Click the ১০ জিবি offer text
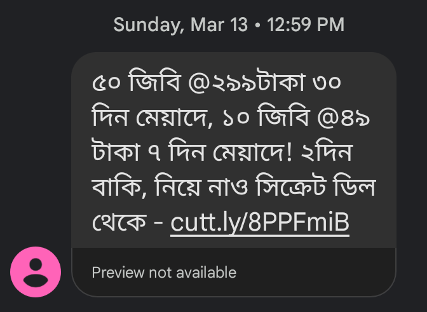 (x=266, y=117)
